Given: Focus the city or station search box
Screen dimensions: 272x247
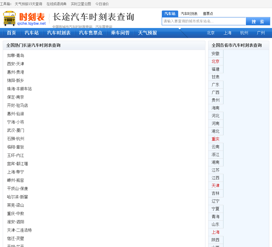Looking at the screenshot, I should (204, 21).
